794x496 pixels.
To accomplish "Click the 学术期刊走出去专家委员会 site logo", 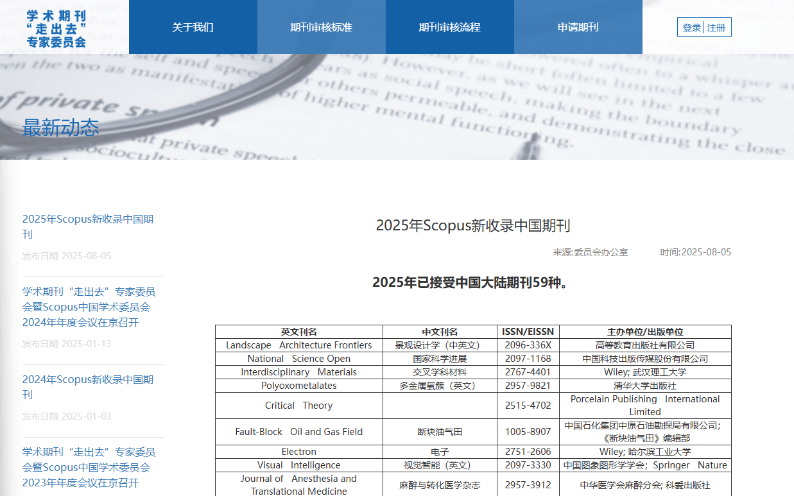I will point(56,29).
